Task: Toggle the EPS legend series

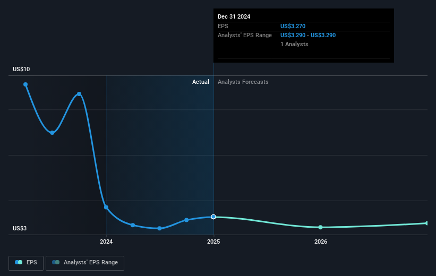Action: [26, 263]
